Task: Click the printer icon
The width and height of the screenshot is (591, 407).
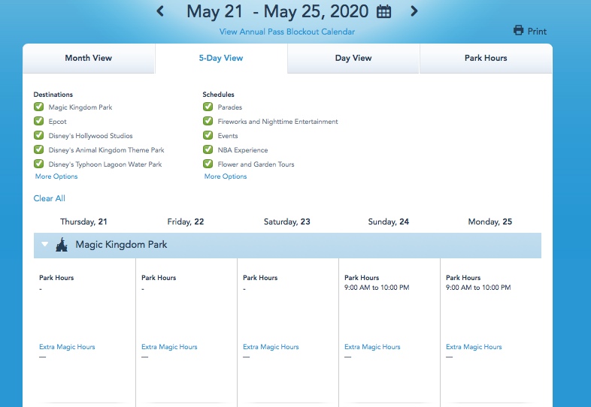Action: tap(519, 31)
